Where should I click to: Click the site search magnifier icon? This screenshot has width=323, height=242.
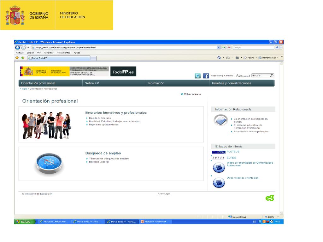coord(272,76)
